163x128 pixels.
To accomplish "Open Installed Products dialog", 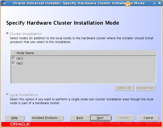I will 47,118.
